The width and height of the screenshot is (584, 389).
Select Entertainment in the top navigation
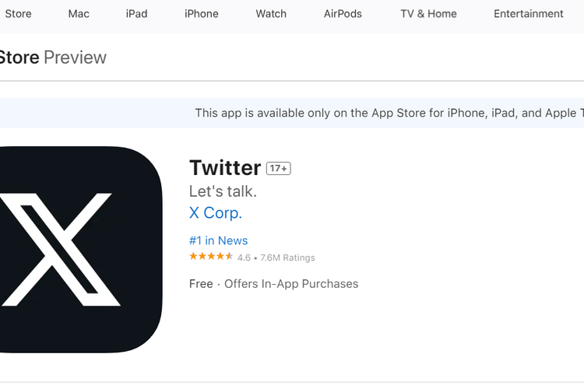[528, 14]
